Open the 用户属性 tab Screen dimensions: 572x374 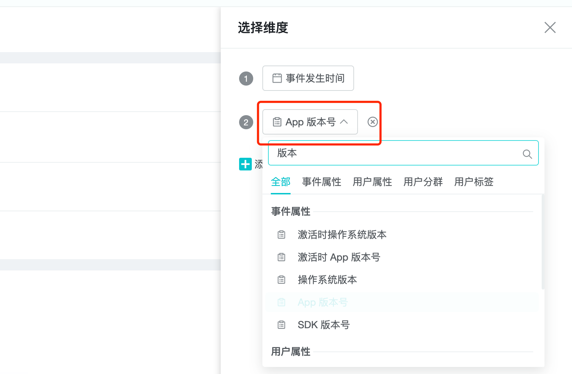[372, 182]
